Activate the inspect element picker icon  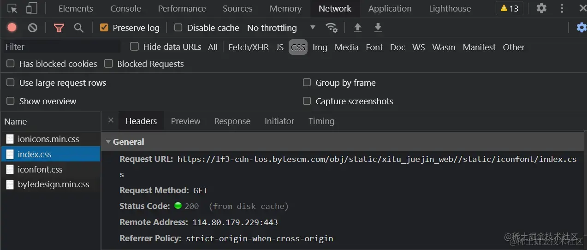coord(12,8)
